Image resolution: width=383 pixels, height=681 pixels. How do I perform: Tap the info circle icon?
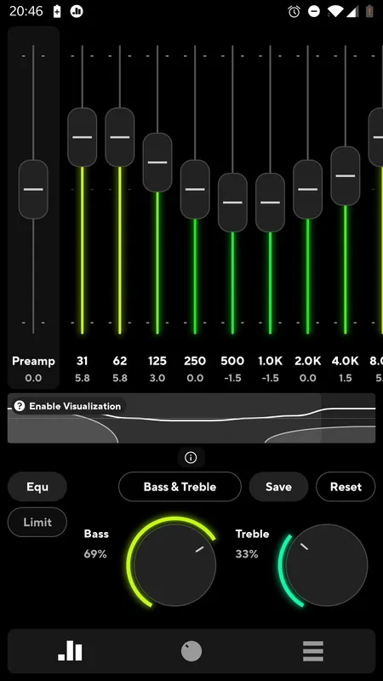click(x=191, y=458)
